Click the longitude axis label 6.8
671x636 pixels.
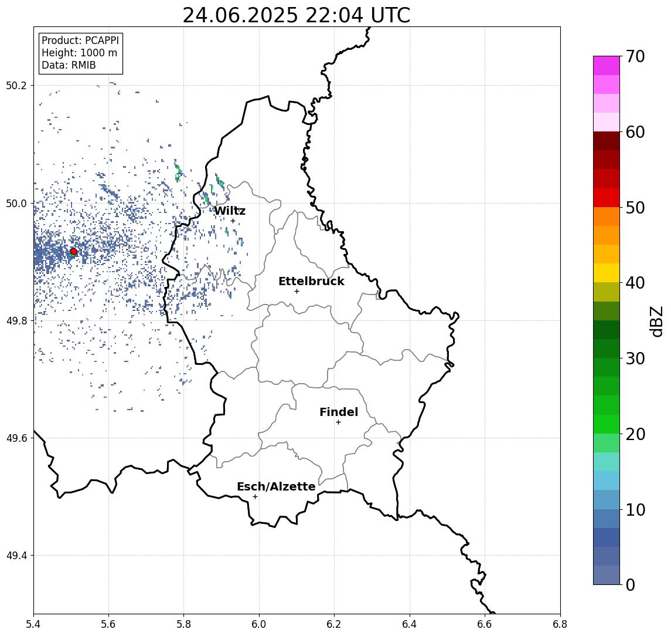pyautogui.click(x=560, y=624)
